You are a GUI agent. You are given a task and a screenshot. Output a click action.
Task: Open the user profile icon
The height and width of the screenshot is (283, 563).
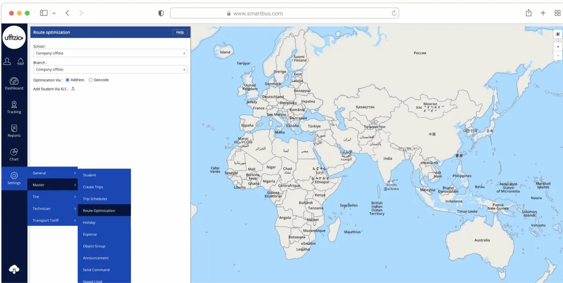click(7, 61)
